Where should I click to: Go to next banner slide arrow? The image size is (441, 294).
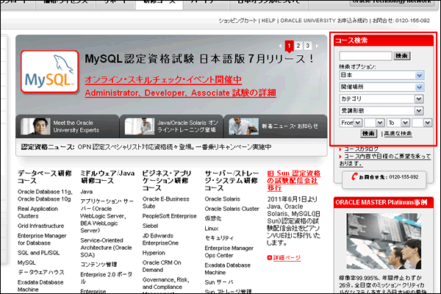pyautogui.click(x=318, y=46)
